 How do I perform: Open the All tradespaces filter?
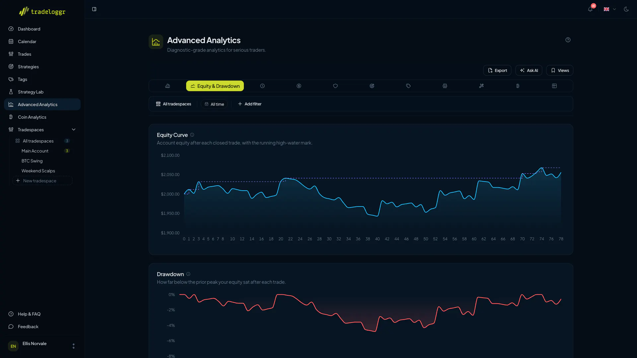pos(174,104)
